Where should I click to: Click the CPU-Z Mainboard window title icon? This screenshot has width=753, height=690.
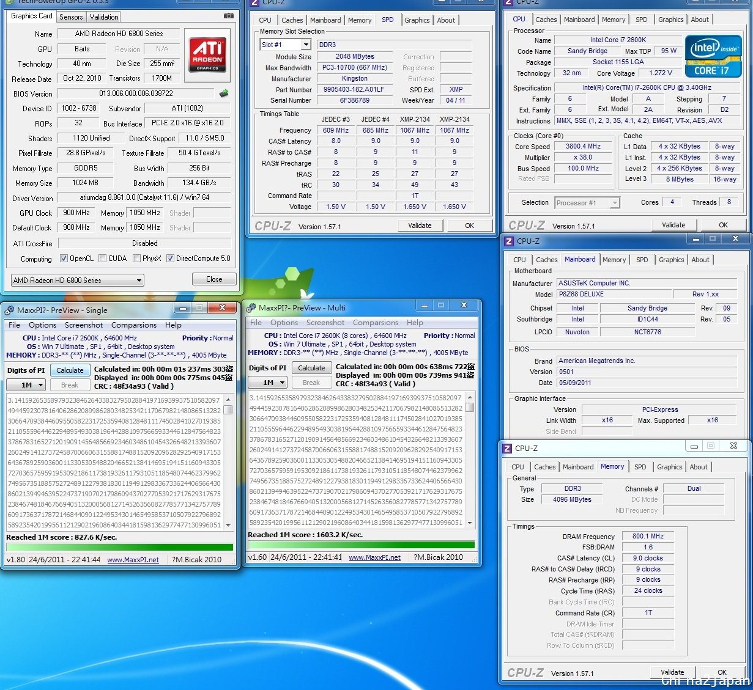[508, 241]
